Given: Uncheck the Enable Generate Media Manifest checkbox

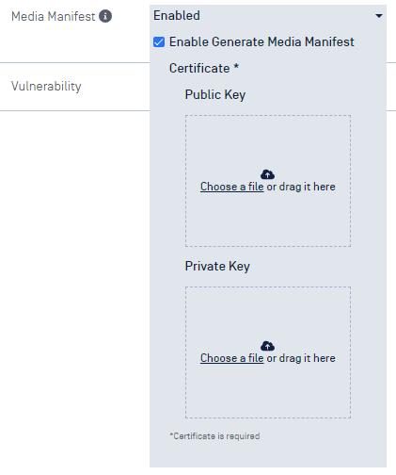Looking at the screenshot, I should (x=159, y=41).
